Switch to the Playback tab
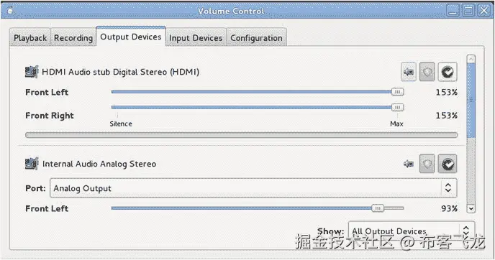The image size is (495, 260). [30, 38]
